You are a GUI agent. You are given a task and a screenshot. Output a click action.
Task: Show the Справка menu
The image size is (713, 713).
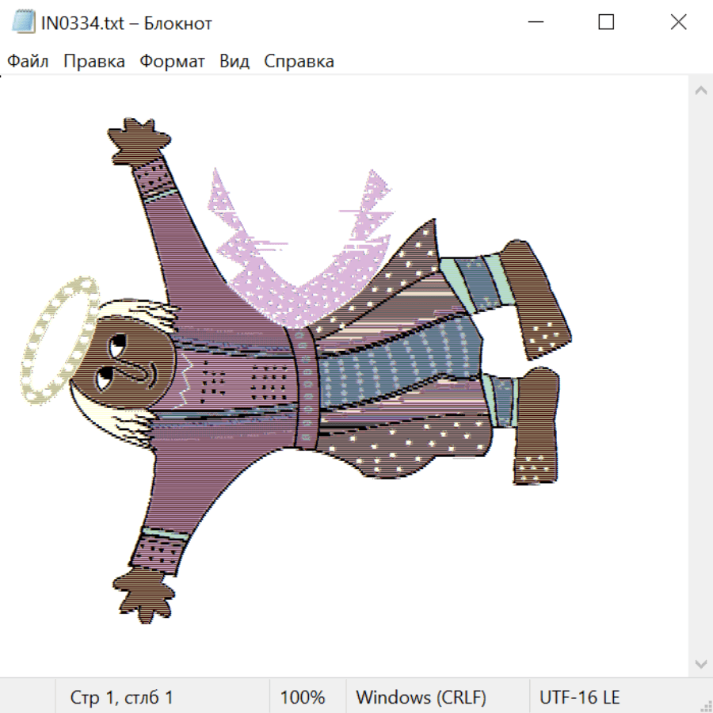299,62
